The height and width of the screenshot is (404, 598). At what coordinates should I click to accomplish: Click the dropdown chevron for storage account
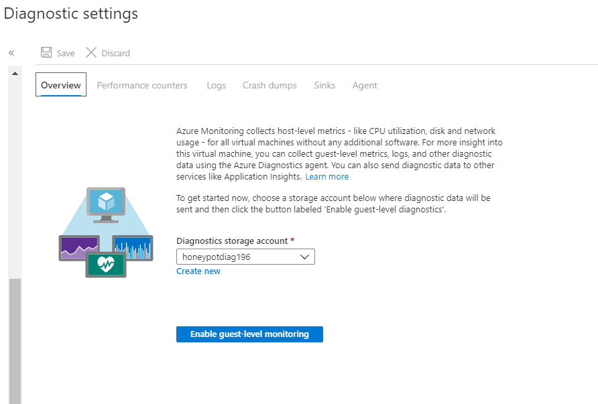click(305, 256)
